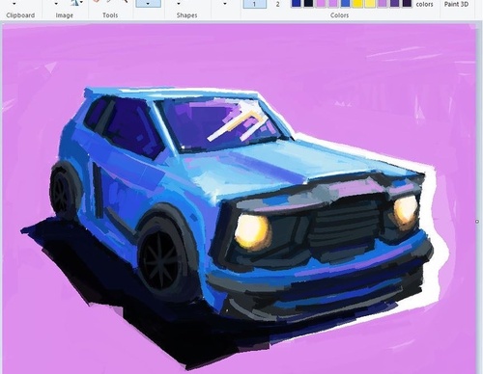Image resolution: width=483 pixels, height=374 pixels.
Task: Open the Edit colors dialog
Action: 424,4
